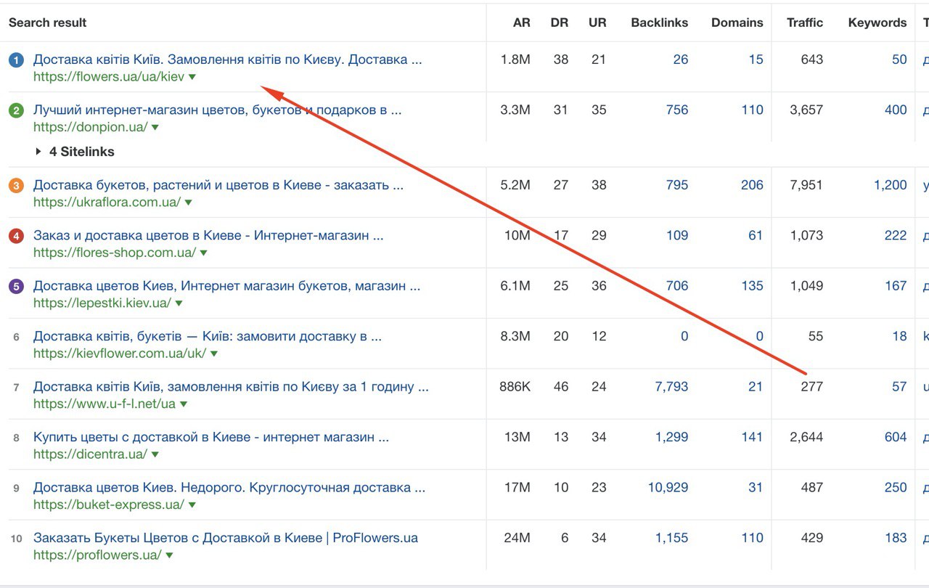Image resolution: width=929 pixels, height=588 pixels.
Task: Open keywords count 604 for dicentra.ua
Action: pos(896,437)
